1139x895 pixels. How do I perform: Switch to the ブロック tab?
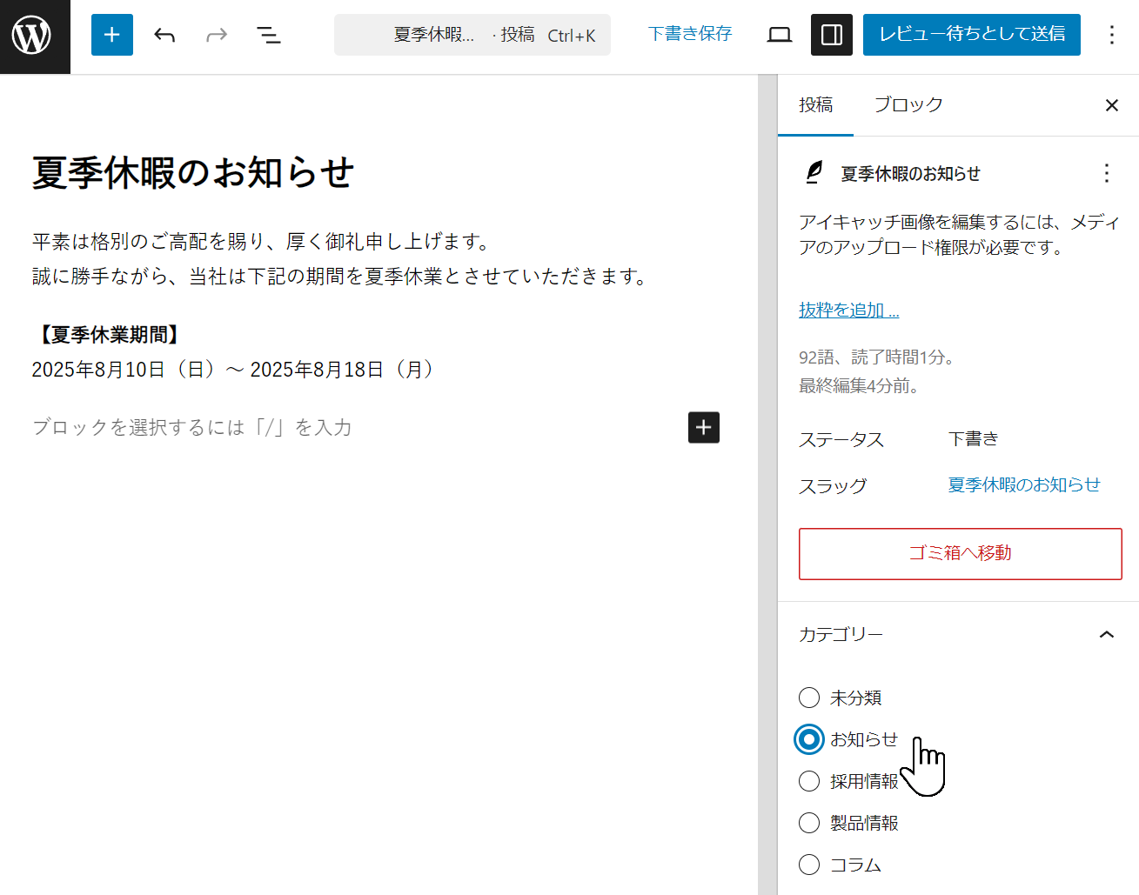point(908,105)
